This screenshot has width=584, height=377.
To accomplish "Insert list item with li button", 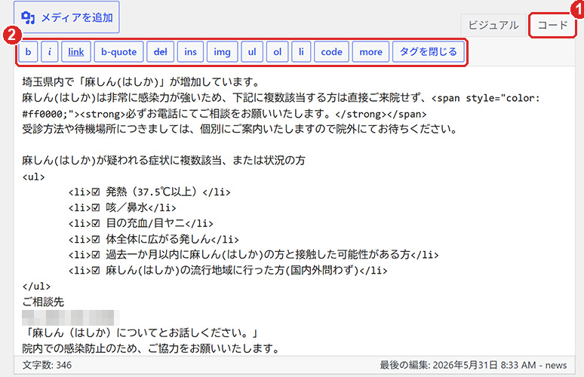I will pos(301,52).
